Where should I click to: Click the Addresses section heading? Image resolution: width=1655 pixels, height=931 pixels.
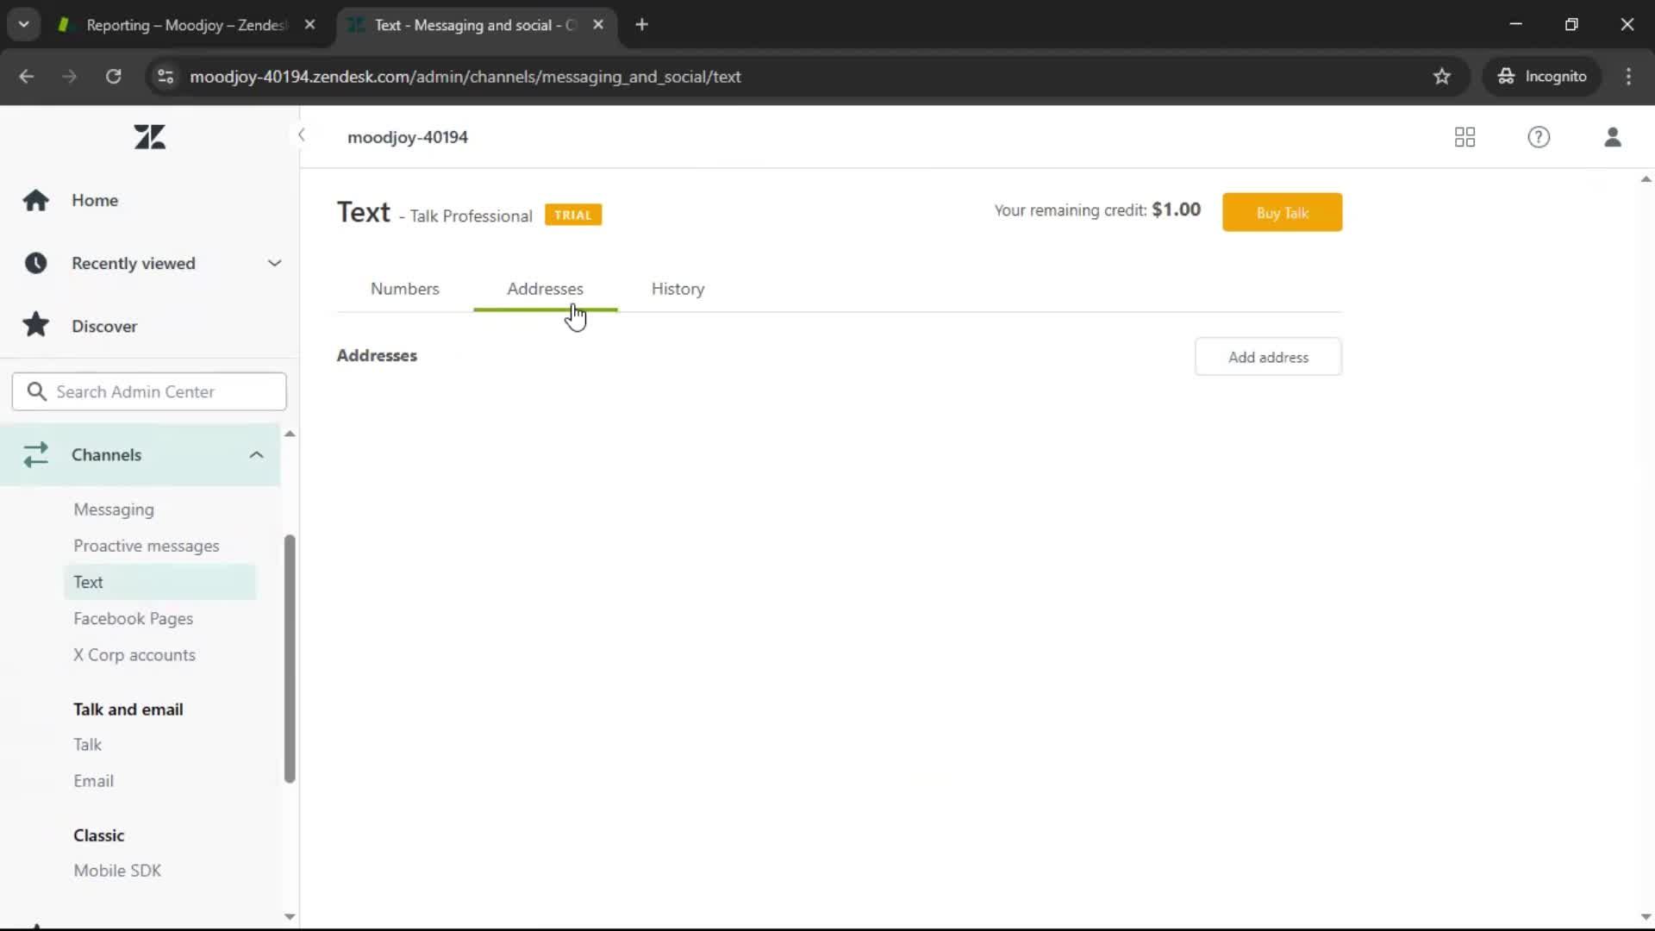pyautogui.click(x=377, y=355)
